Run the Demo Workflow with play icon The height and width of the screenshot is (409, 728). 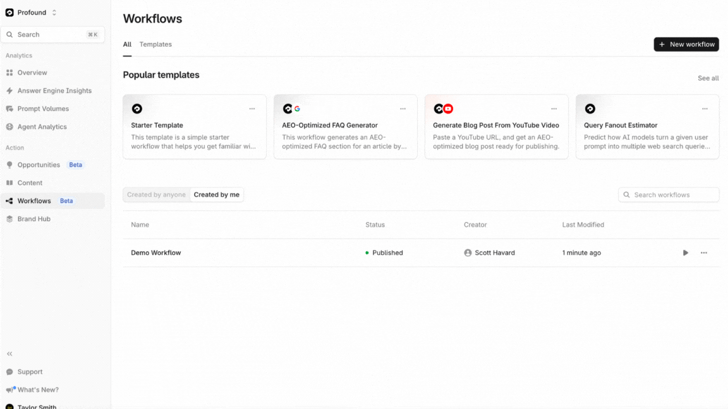(x=686, y=253)
